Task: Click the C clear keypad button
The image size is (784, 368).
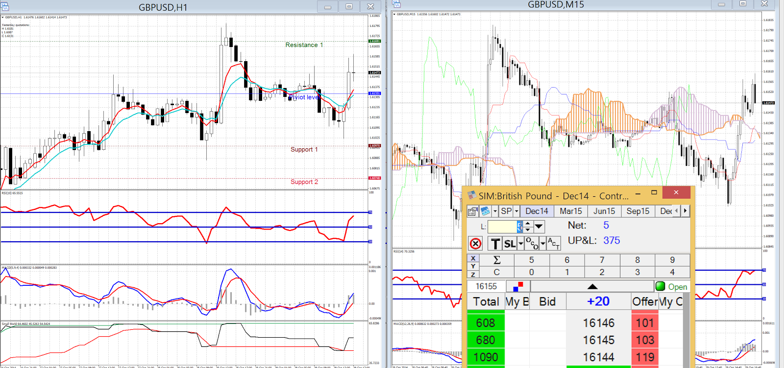Action: pyautogui.click(x=497, y=272)
